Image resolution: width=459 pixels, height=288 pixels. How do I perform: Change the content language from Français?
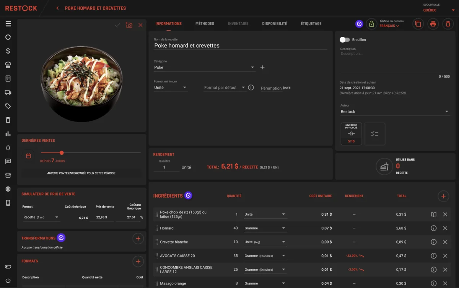click(x=389, y=26)
